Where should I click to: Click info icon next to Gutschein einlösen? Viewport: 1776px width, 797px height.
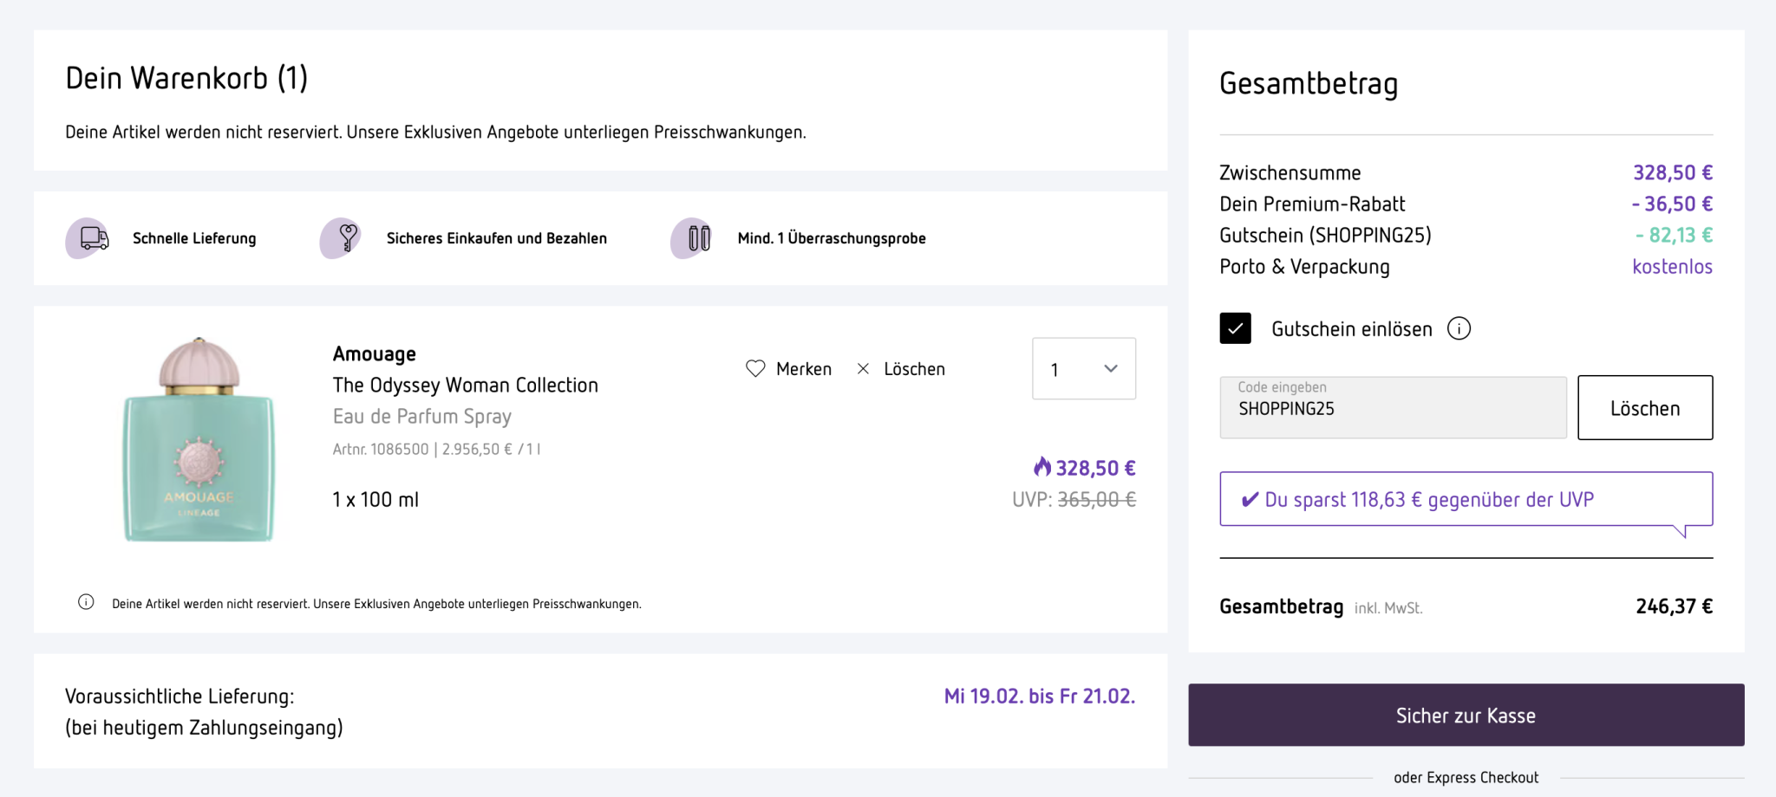(x=1459, y=329)
